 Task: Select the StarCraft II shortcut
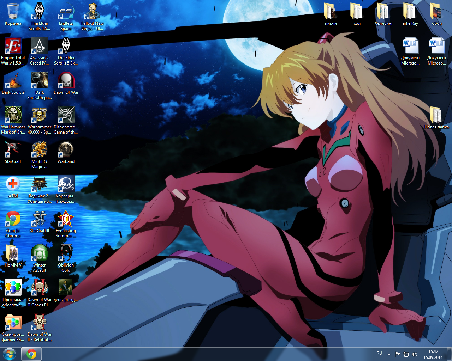point(39,221)
